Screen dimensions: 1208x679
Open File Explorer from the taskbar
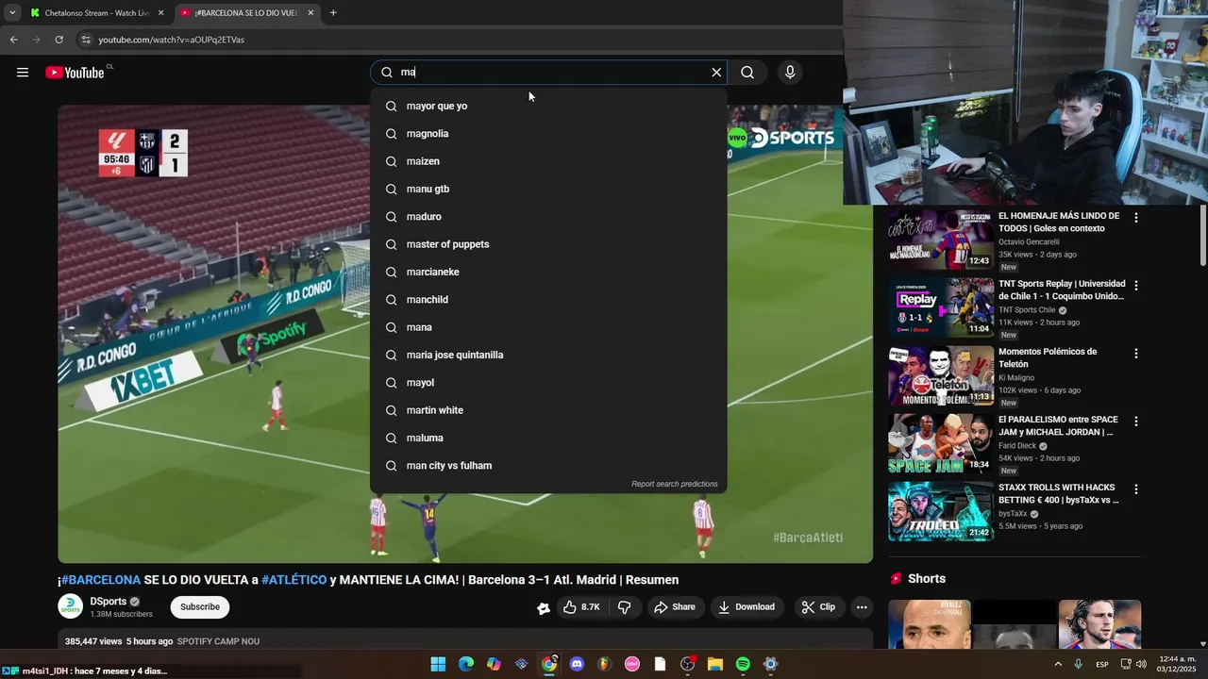pyautogui.click(x=715, y=664)
